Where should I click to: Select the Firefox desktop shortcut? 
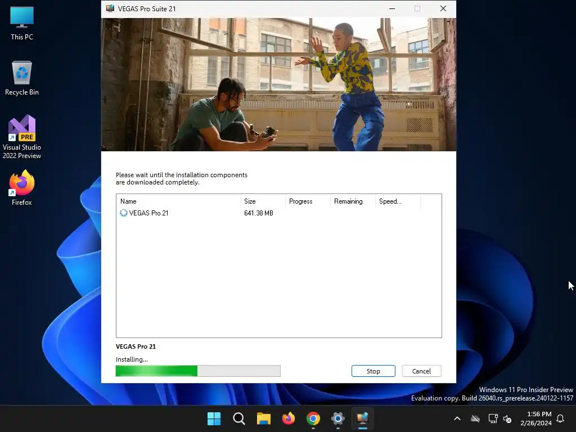[x=22, y=188]
